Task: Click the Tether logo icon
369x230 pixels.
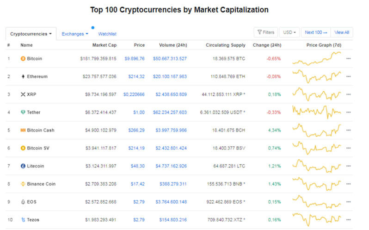Action: (x=23, y=112)
